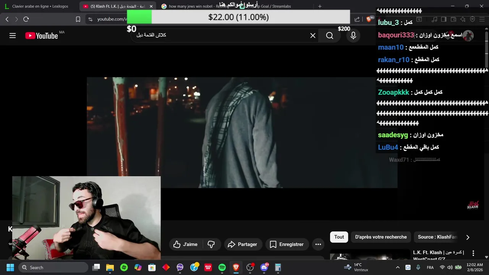Click the taskbar Search box
489x275 pixels.
click(x=53, y=267)
